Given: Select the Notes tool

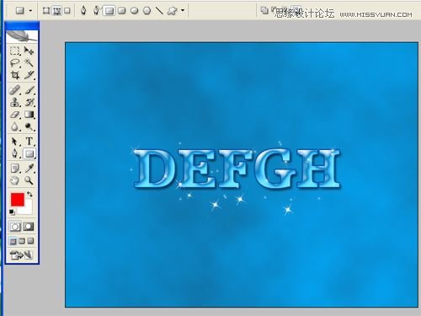Looking at the screenshot, I should pyautogui.click(x=15, y=169).
